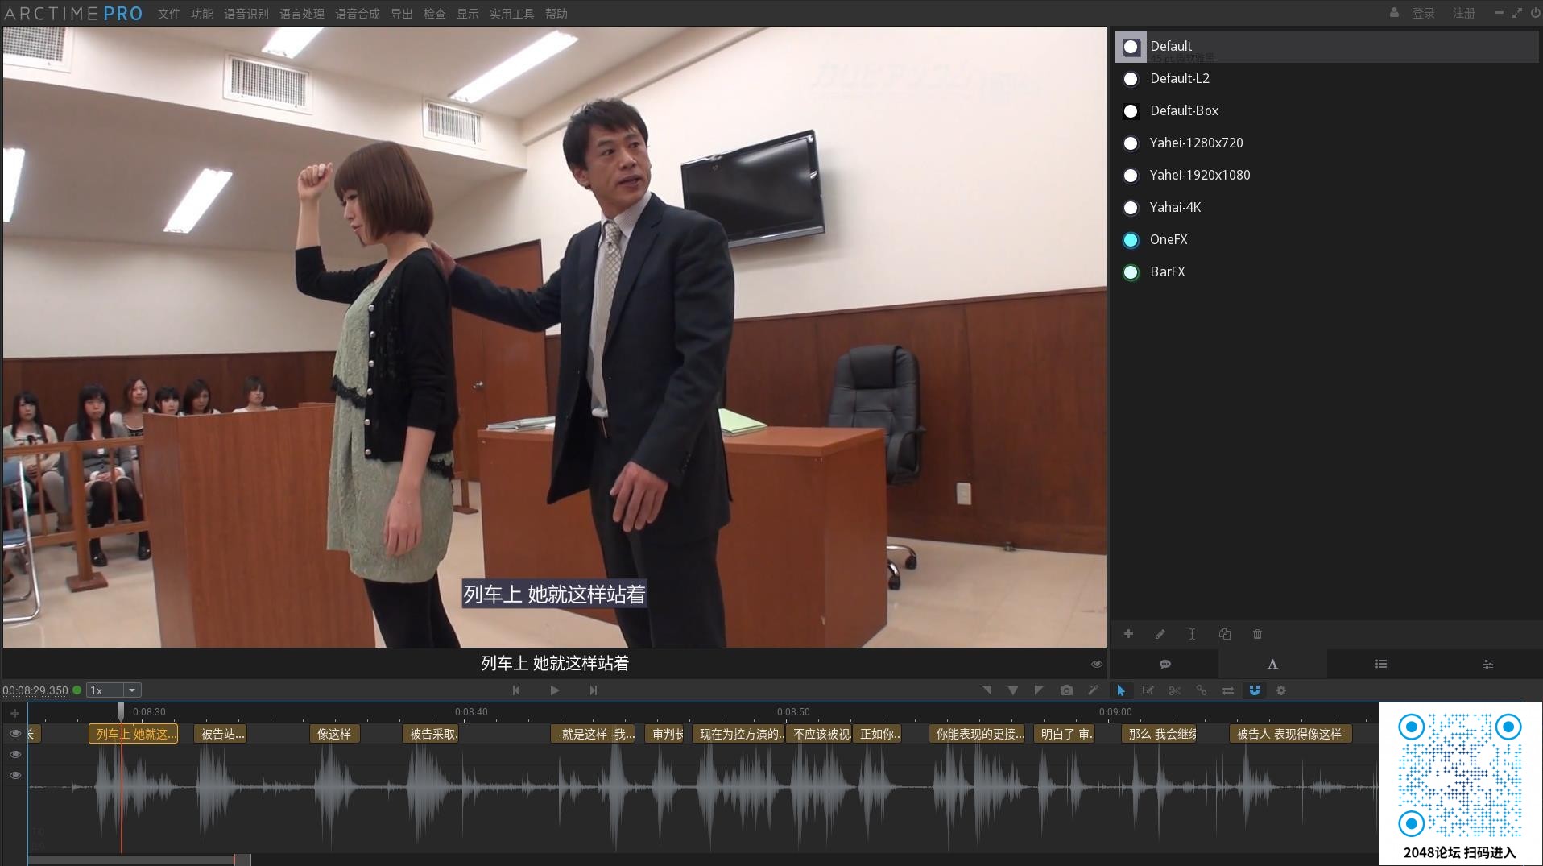The image size is (1543, 866).
Task: Add a new track with plus icon
Action: (14, 713)
